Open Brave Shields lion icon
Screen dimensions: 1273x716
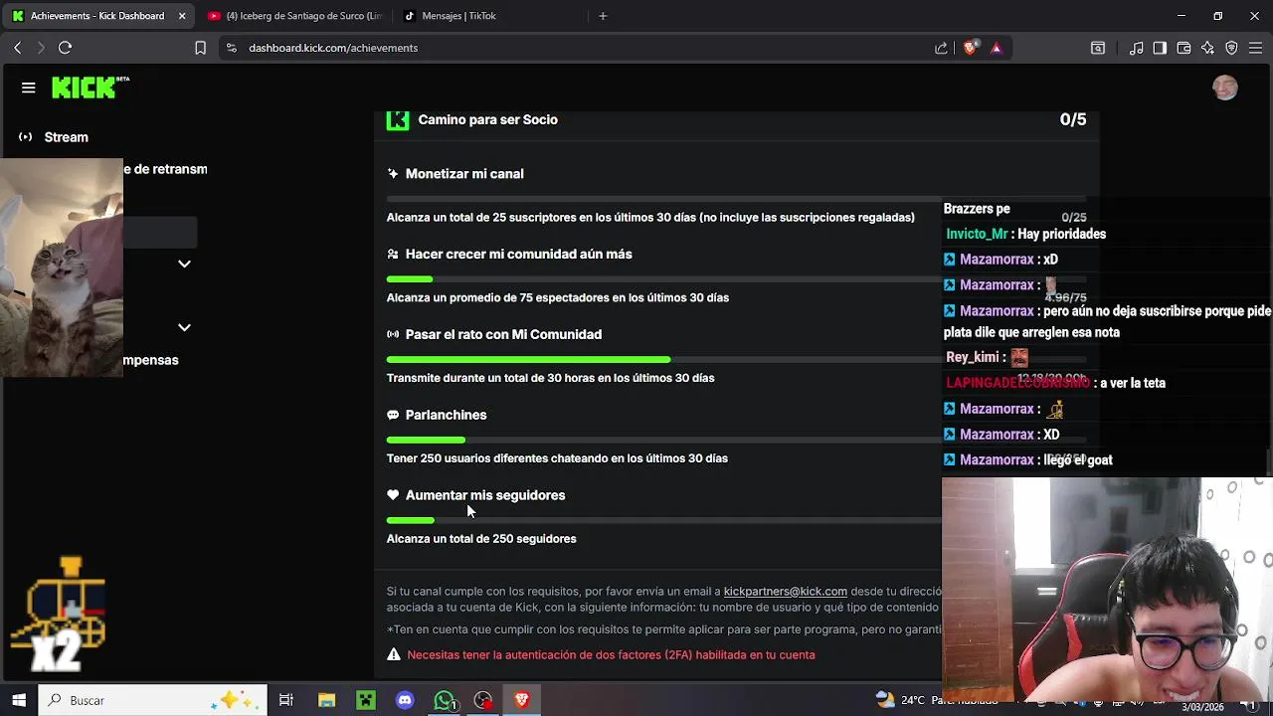[x=970, y=47]
